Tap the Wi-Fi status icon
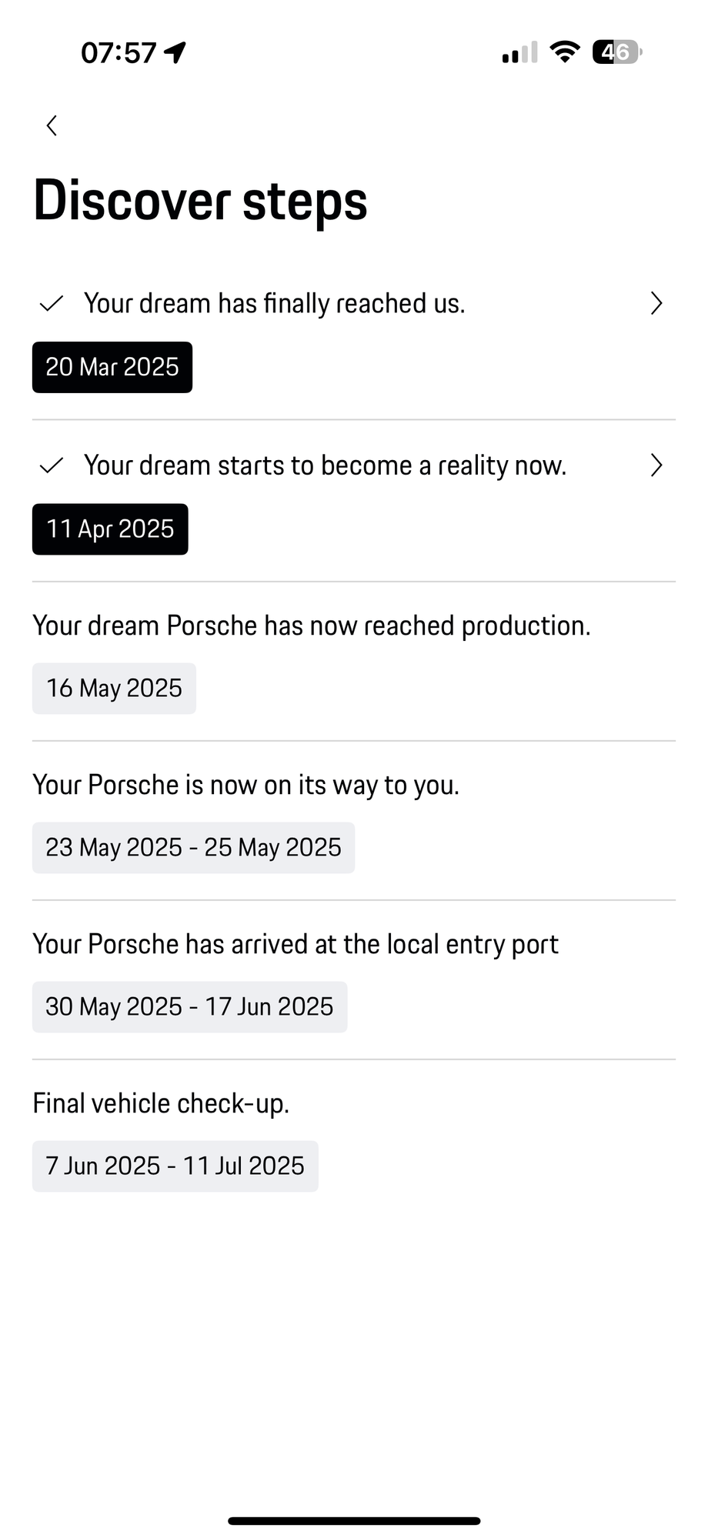708x1538 pixels. 564,52
